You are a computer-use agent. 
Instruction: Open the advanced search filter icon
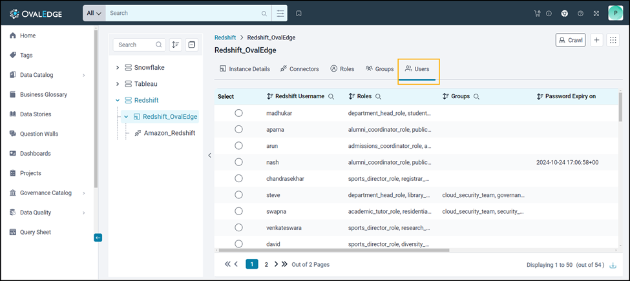(x=280, y=14)
